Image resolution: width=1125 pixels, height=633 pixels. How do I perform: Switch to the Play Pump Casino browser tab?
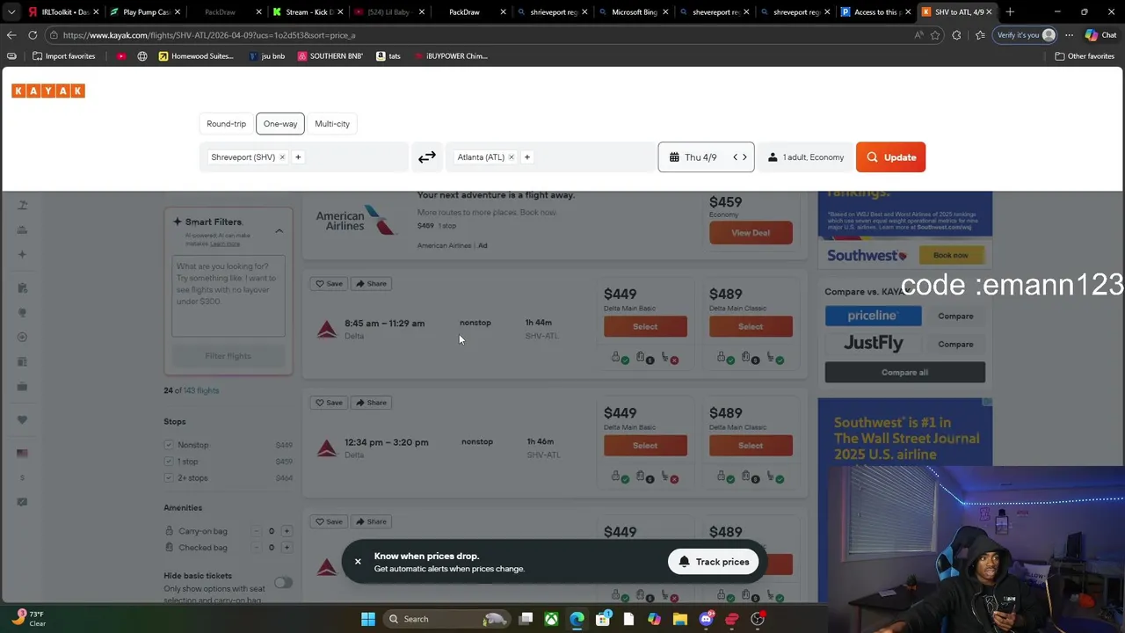(146, 12)
